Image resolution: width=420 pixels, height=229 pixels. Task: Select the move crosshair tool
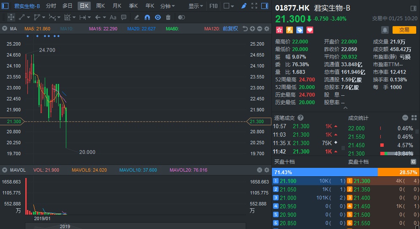(x=11, y=17)
